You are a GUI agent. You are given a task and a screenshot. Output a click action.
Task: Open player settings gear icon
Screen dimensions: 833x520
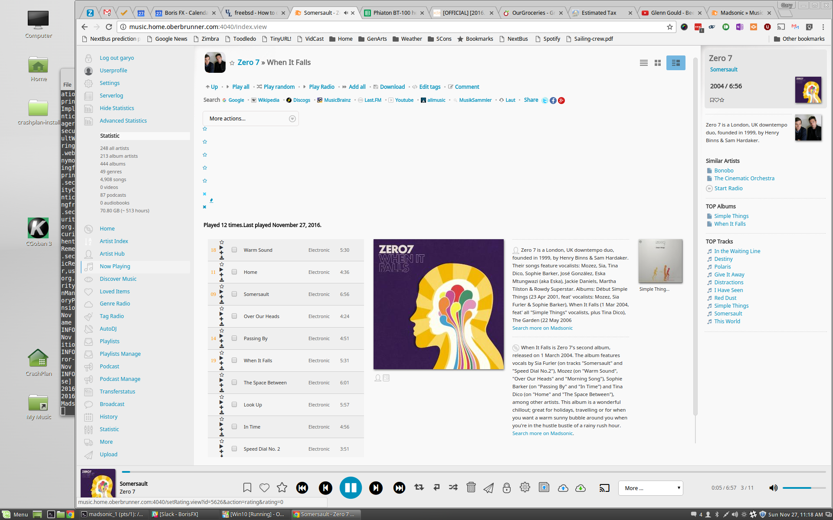click(525, 487)
